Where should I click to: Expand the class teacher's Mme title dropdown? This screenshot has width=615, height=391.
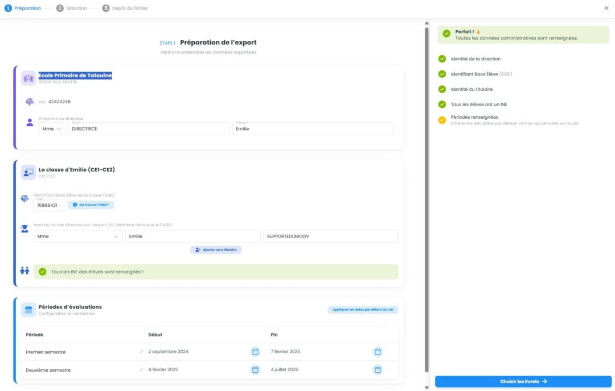coord(77,236)
